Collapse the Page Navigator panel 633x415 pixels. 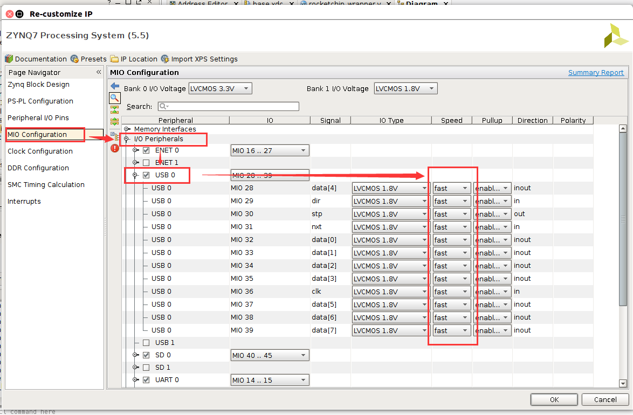click(x=99, y=72)
